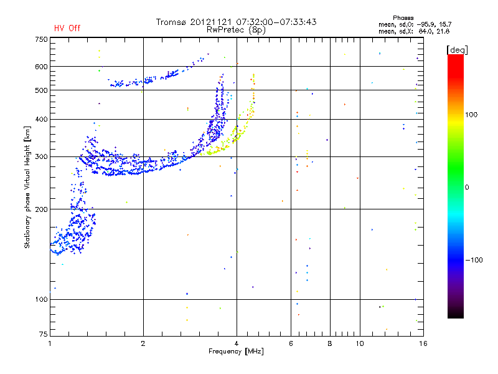
Task: Click the 'RwPretec (8p)' subtitle
Action: click(236, 30)
